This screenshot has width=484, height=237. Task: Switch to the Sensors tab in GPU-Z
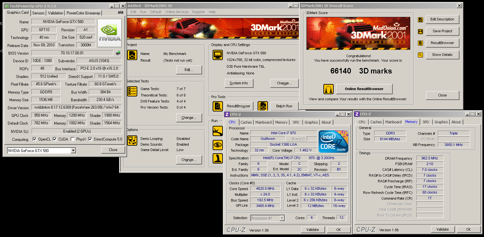pos(39,13)
